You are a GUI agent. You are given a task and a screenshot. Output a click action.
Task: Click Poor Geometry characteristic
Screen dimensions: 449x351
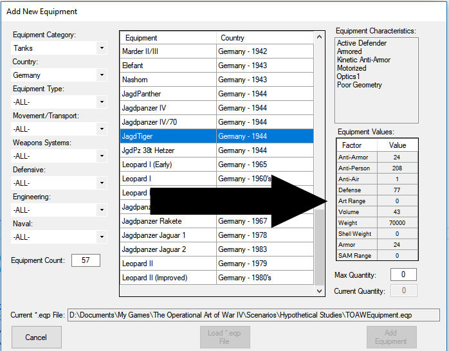(x=360, y=85)
